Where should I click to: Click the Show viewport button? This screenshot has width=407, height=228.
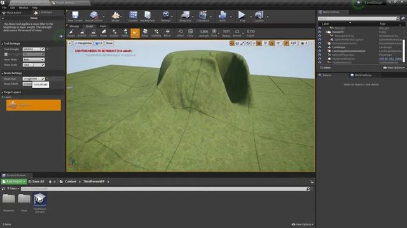pyautogui.click(x=109, y=44)
